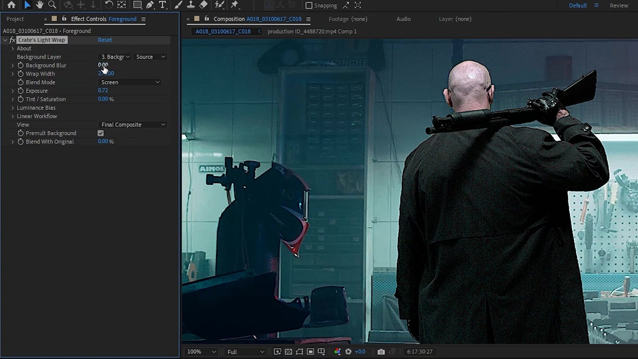Screen dimensions: 638x359
Task: Open the 100% magnification dropdown
Action: click(x=202, y=352)
